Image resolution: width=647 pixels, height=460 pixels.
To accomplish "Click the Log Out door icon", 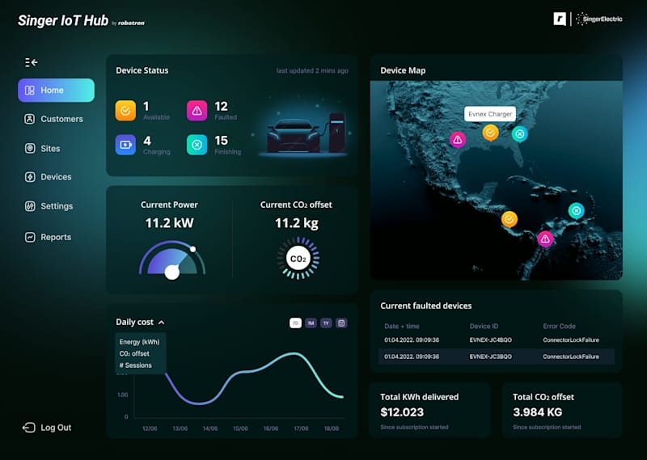I will pyautogui.click(x=28, y=428).
